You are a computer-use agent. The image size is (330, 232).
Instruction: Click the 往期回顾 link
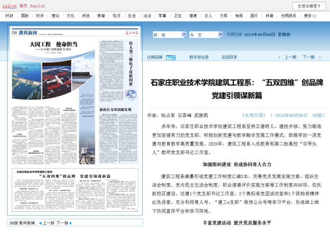pyautogui.click(x=155, y=57)
